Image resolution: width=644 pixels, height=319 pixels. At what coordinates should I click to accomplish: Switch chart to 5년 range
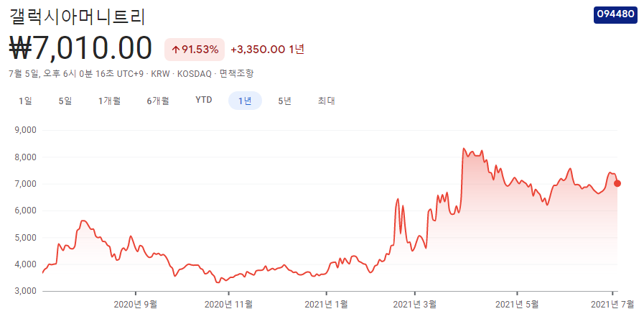284,101
